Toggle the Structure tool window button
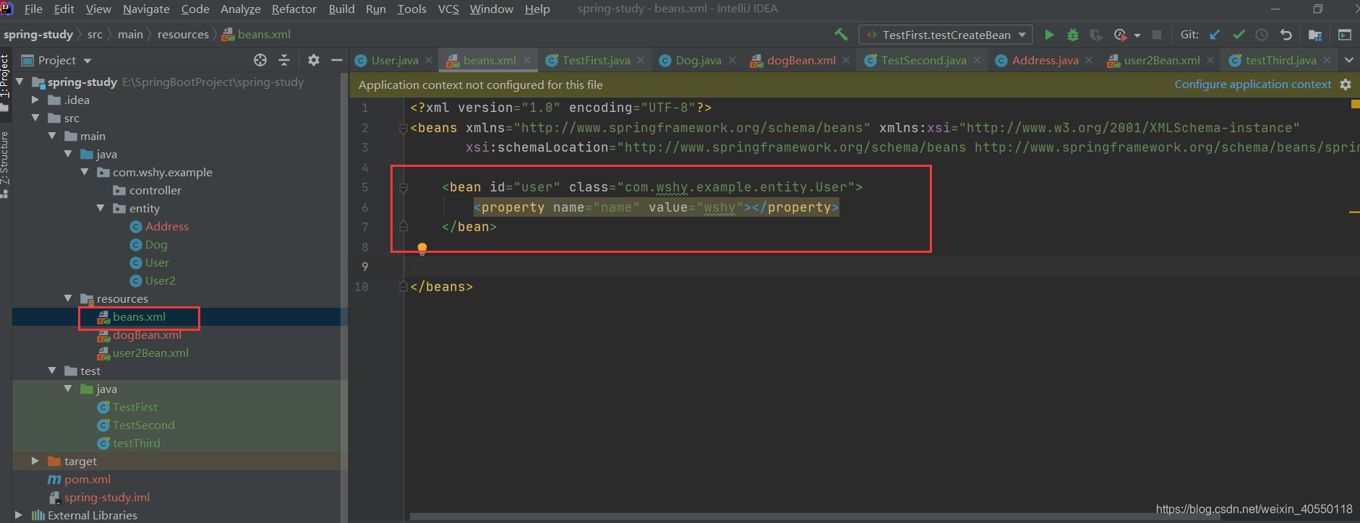 5,164
